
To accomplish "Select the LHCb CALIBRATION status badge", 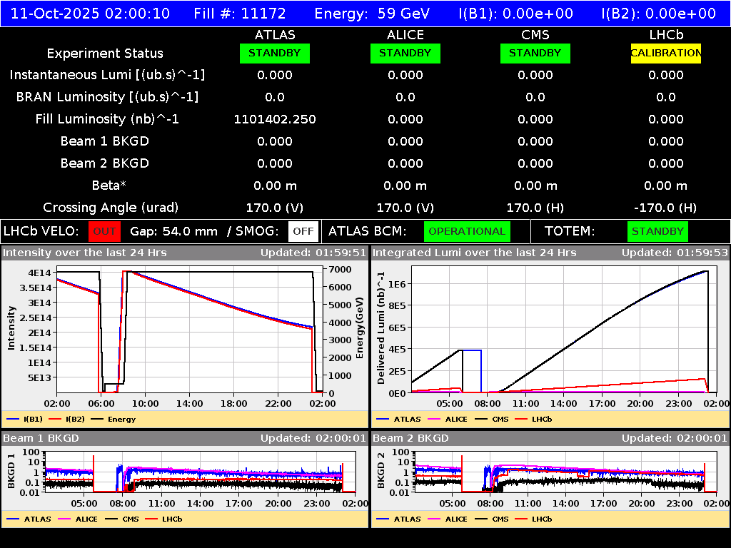I will 665,53.
